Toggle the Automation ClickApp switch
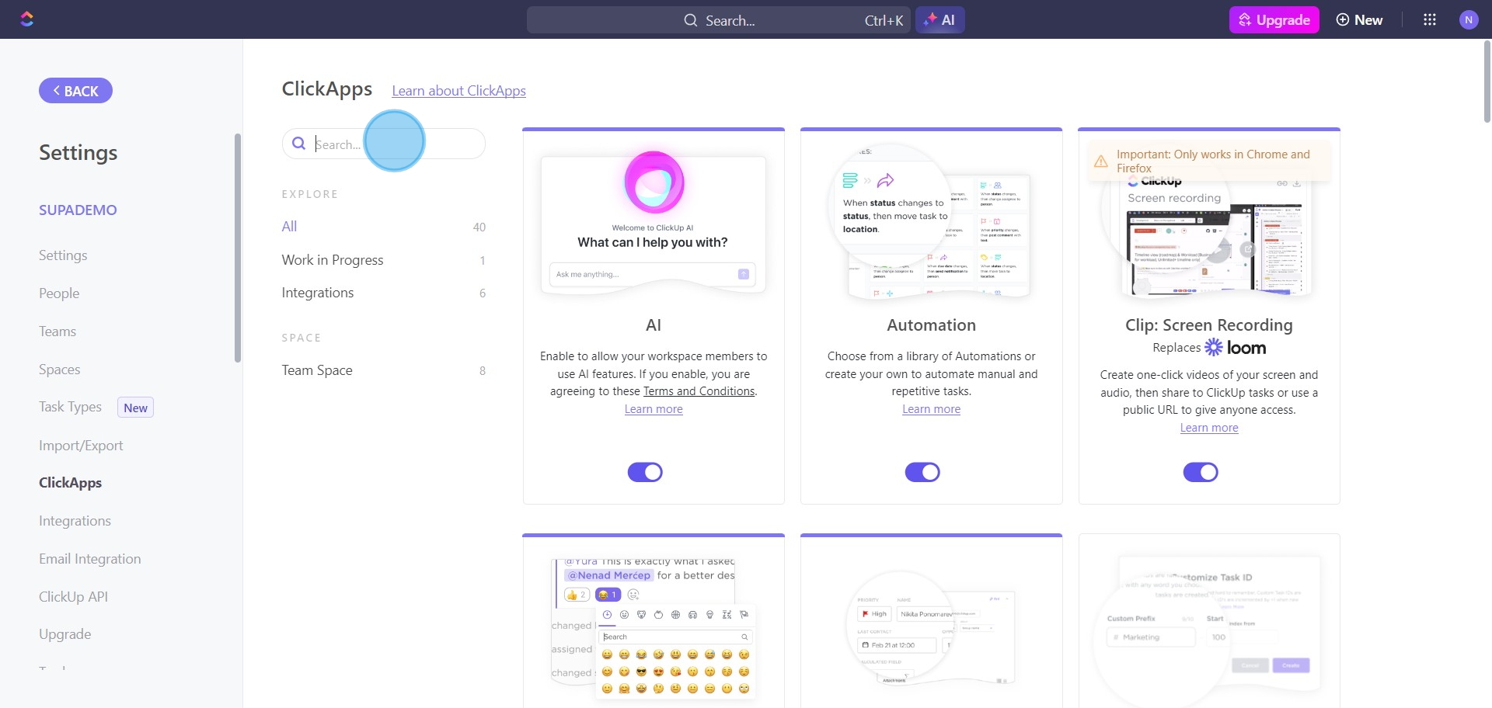The height and width of the screenshot is (708, 1492). (922, 472)
